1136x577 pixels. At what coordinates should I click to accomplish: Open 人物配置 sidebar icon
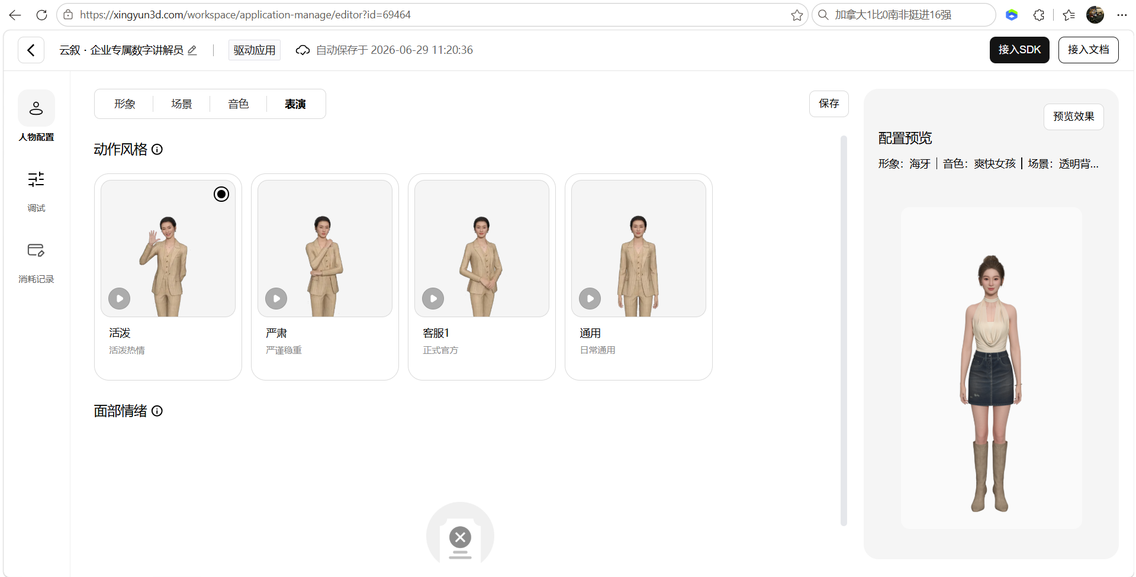coord(36,108)
